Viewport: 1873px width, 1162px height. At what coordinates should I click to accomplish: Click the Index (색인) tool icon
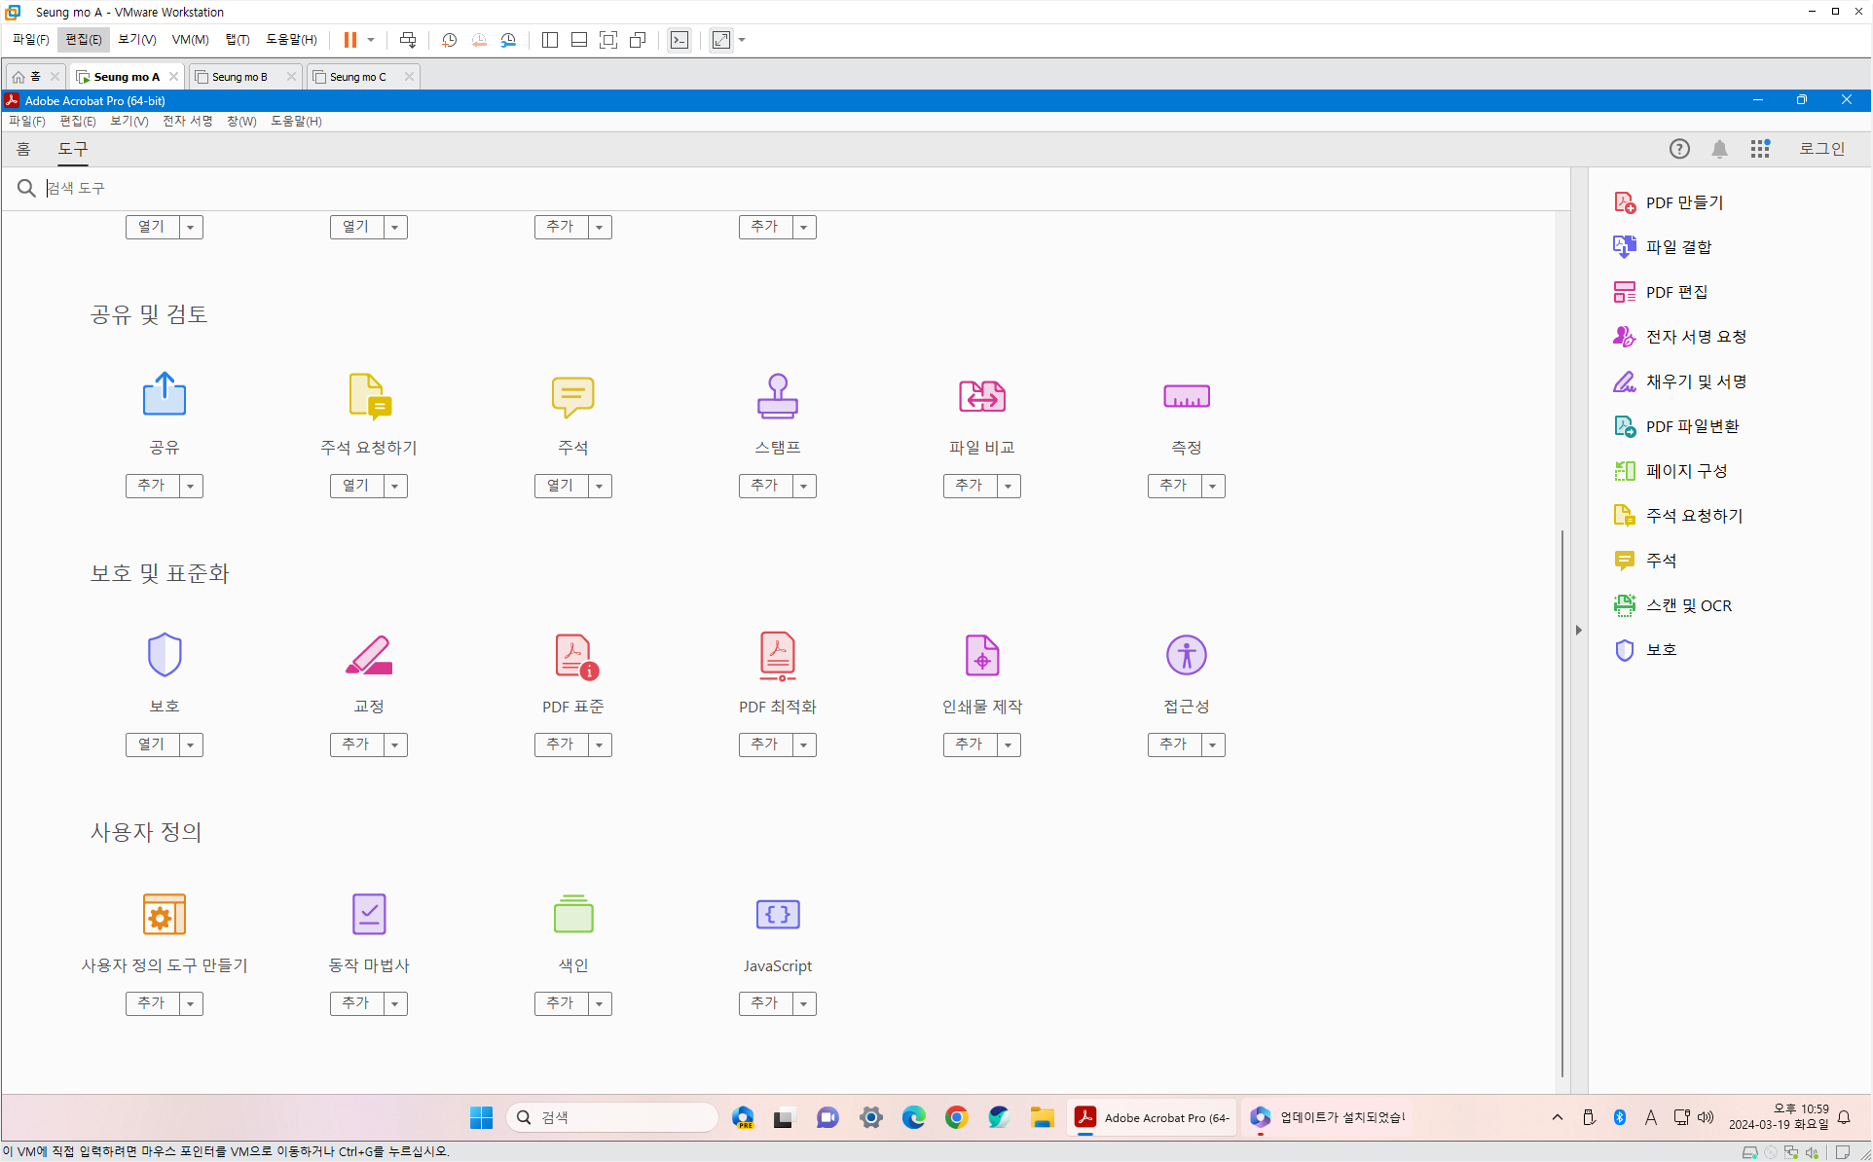pos(572,914)
